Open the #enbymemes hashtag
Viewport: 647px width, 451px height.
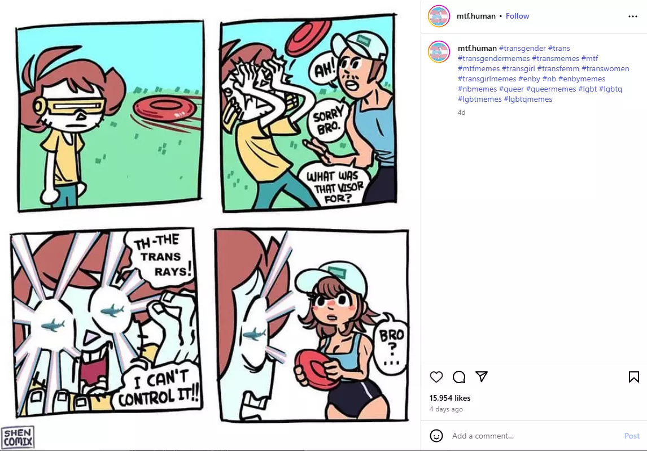pos(582,79)
